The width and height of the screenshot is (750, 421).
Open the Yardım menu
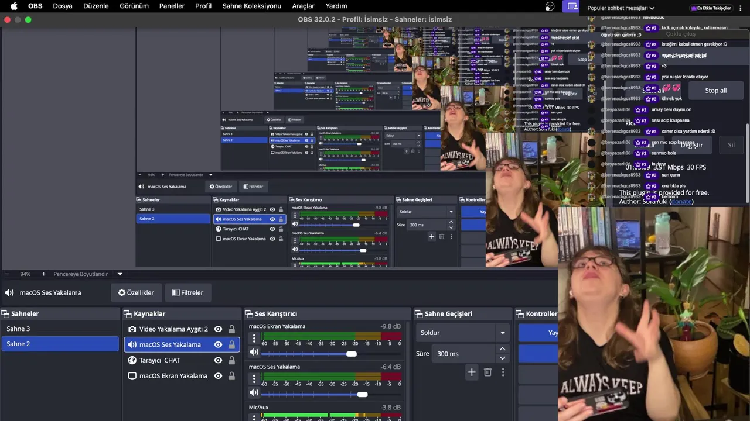click(336, 6)
